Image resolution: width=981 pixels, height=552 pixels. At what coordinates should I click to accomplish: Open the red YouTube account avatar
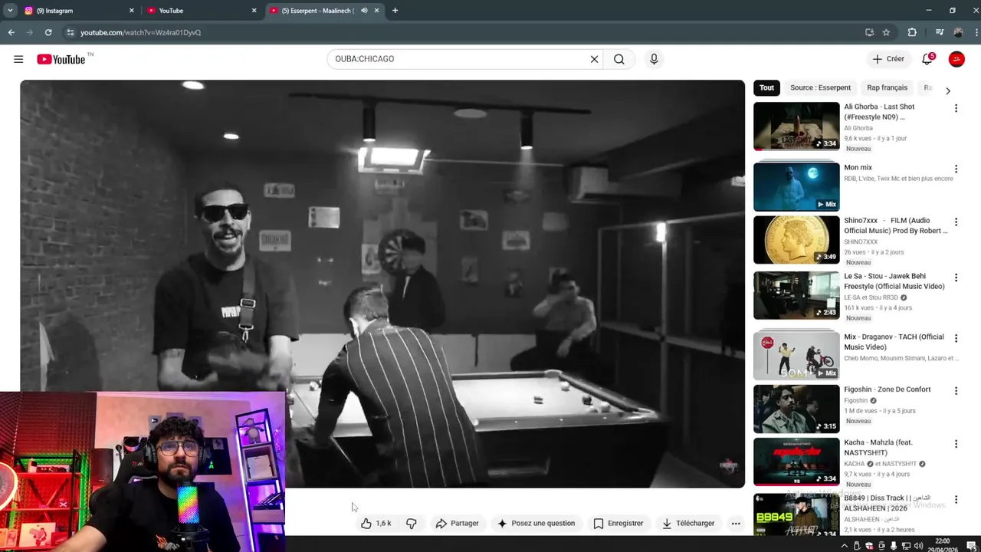click(x=956, y=59)
